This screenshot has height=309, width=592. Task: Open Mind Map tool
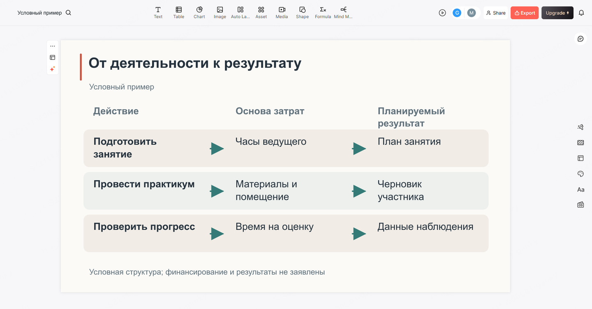click(343, 13)
